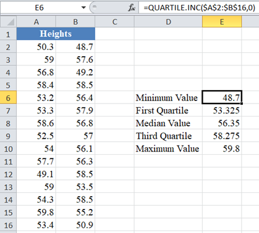Select cell with value 53.4
259x233 pixels.
pyautogui.click(x=36, y=225)
